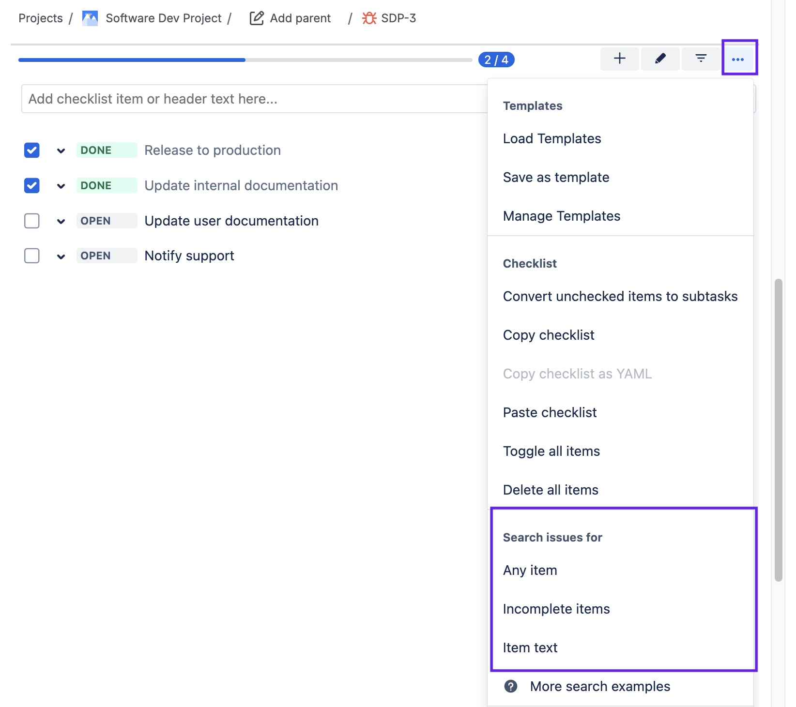Click the Add parent edit icon

256,18
